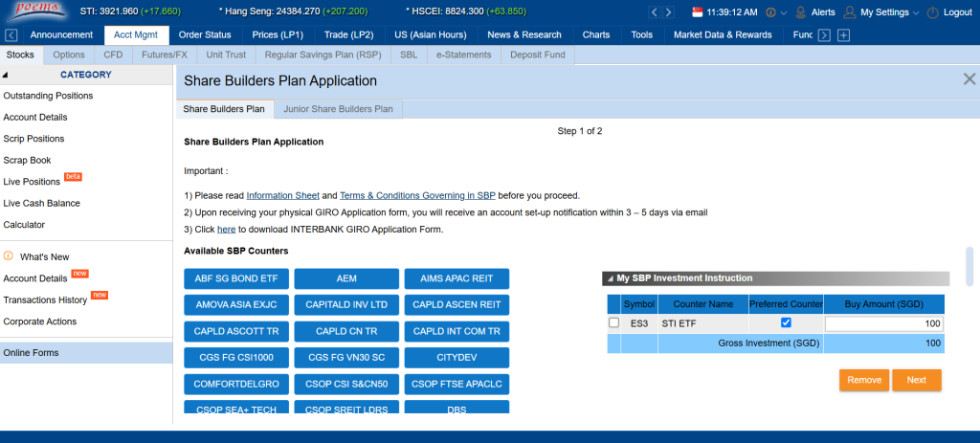Expand the info dropdown chevron beside the clock
Image resolution: width=980 pixels, height=443 pixels.
point(784,13)
